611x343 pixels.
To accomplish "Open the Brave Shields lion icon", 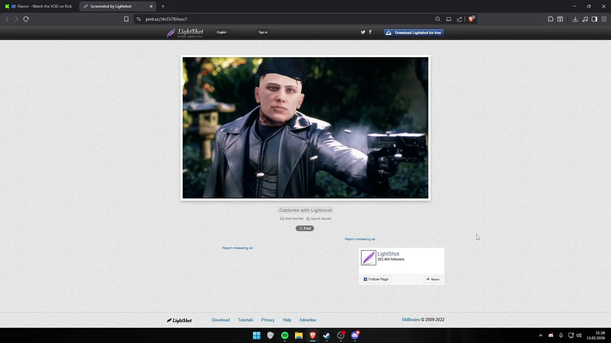I will point(471,19).
